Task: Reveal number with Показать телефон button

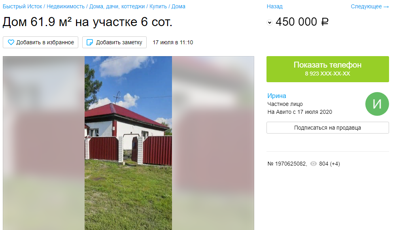Action: point(328,69)
